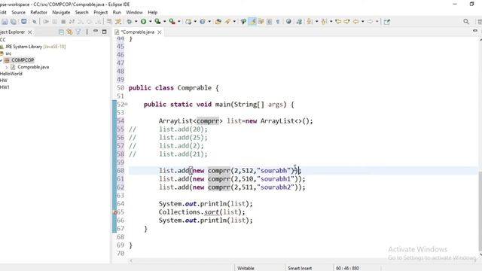The image size is (482, 271).
Task: Open the Navigate menu
Action: (x=61, y=12)
